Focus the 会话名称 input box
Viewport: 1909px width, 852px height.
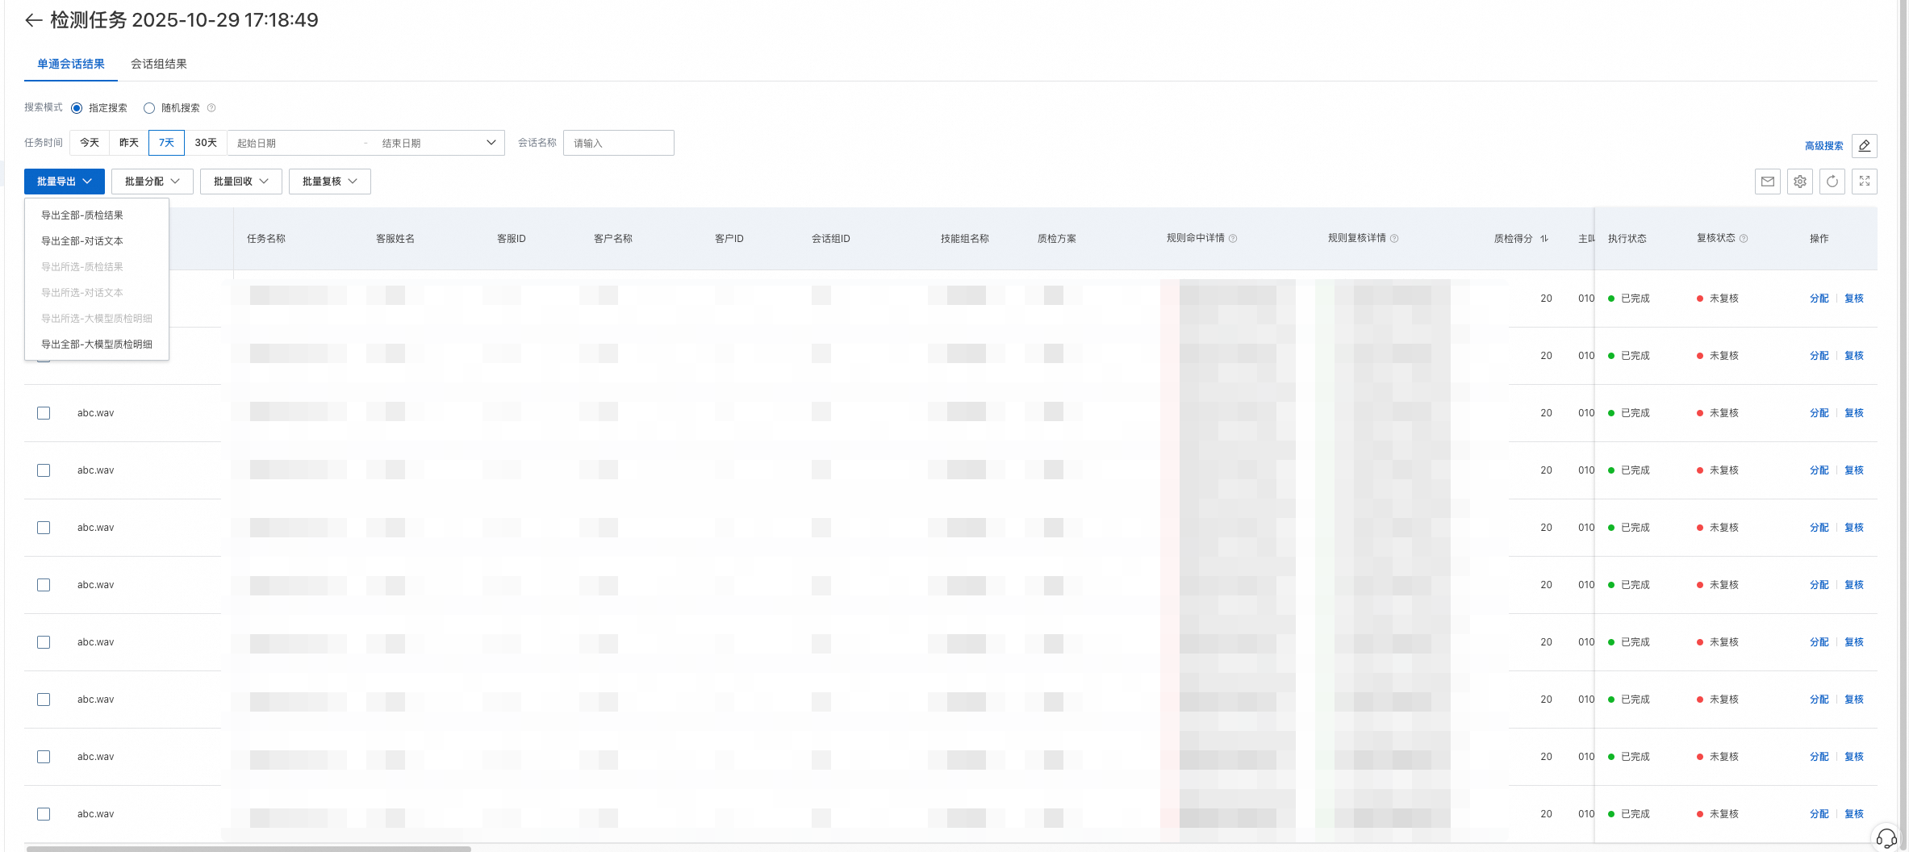(x=619, y=143)
